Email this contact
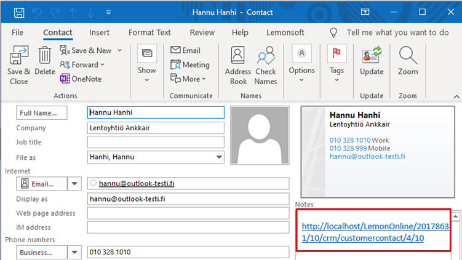This screenshot has height=260, width=462. [185, 50]
